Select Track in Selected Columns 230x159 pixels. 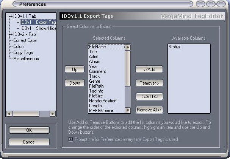click(x=106, y=76)
